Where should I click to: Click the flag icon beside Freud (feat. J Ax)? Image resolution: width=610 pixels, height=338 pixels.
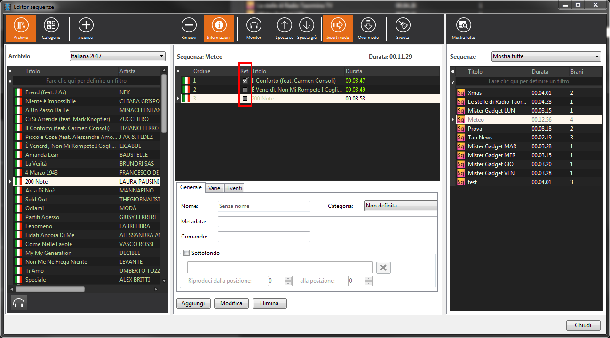coord(19,92)
